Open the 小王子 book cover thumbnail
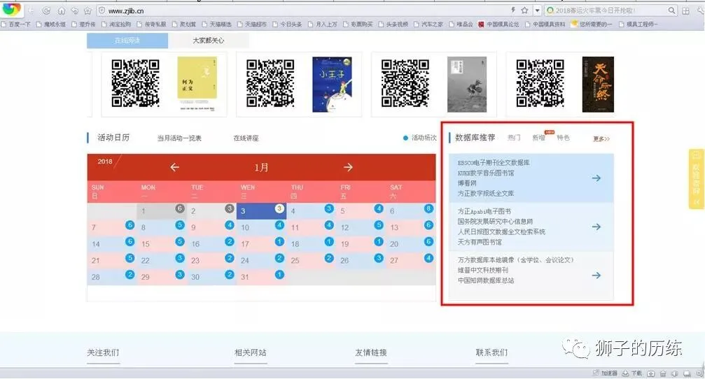The height and width of the screenshot is (379, 705). pos(333,85)
